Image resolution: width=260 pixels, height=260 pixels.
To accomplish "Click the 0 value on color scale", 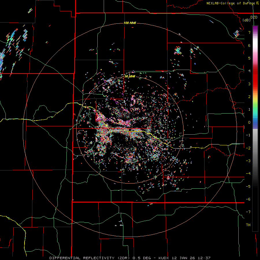I will click(x=249, y=122).
